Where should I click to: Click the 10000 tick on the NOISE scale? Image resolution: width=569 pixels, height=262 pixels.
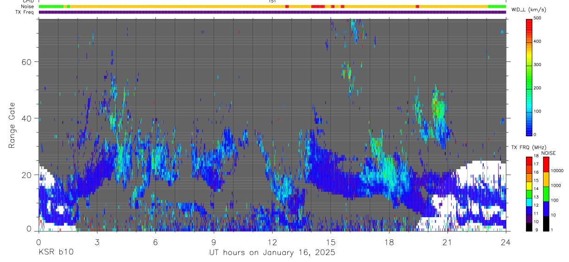(557, 171)
